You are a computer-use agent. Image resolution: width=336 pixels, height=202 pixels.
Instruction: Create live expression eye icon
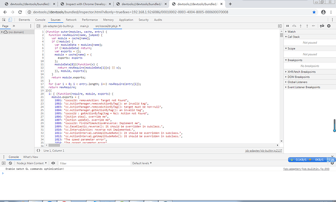pos(53,163)
